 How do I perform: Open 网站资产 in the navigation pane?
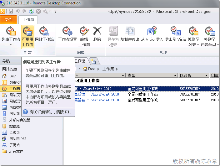[11, 101]
